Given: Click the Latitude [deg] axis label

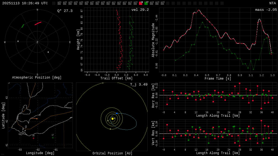Looking at the screenshot, I should click(x=3, y=115).
